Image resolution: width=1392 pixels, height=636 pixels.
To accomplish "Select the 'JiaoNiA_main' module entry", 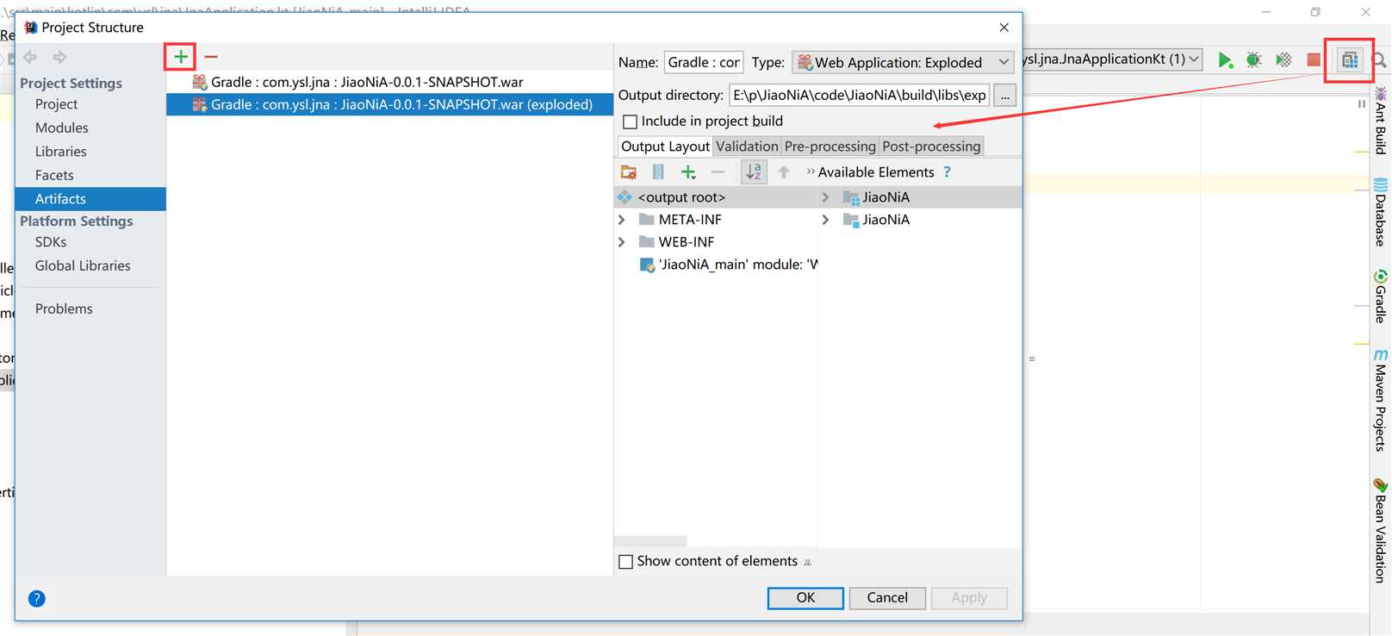I will 729,265.
